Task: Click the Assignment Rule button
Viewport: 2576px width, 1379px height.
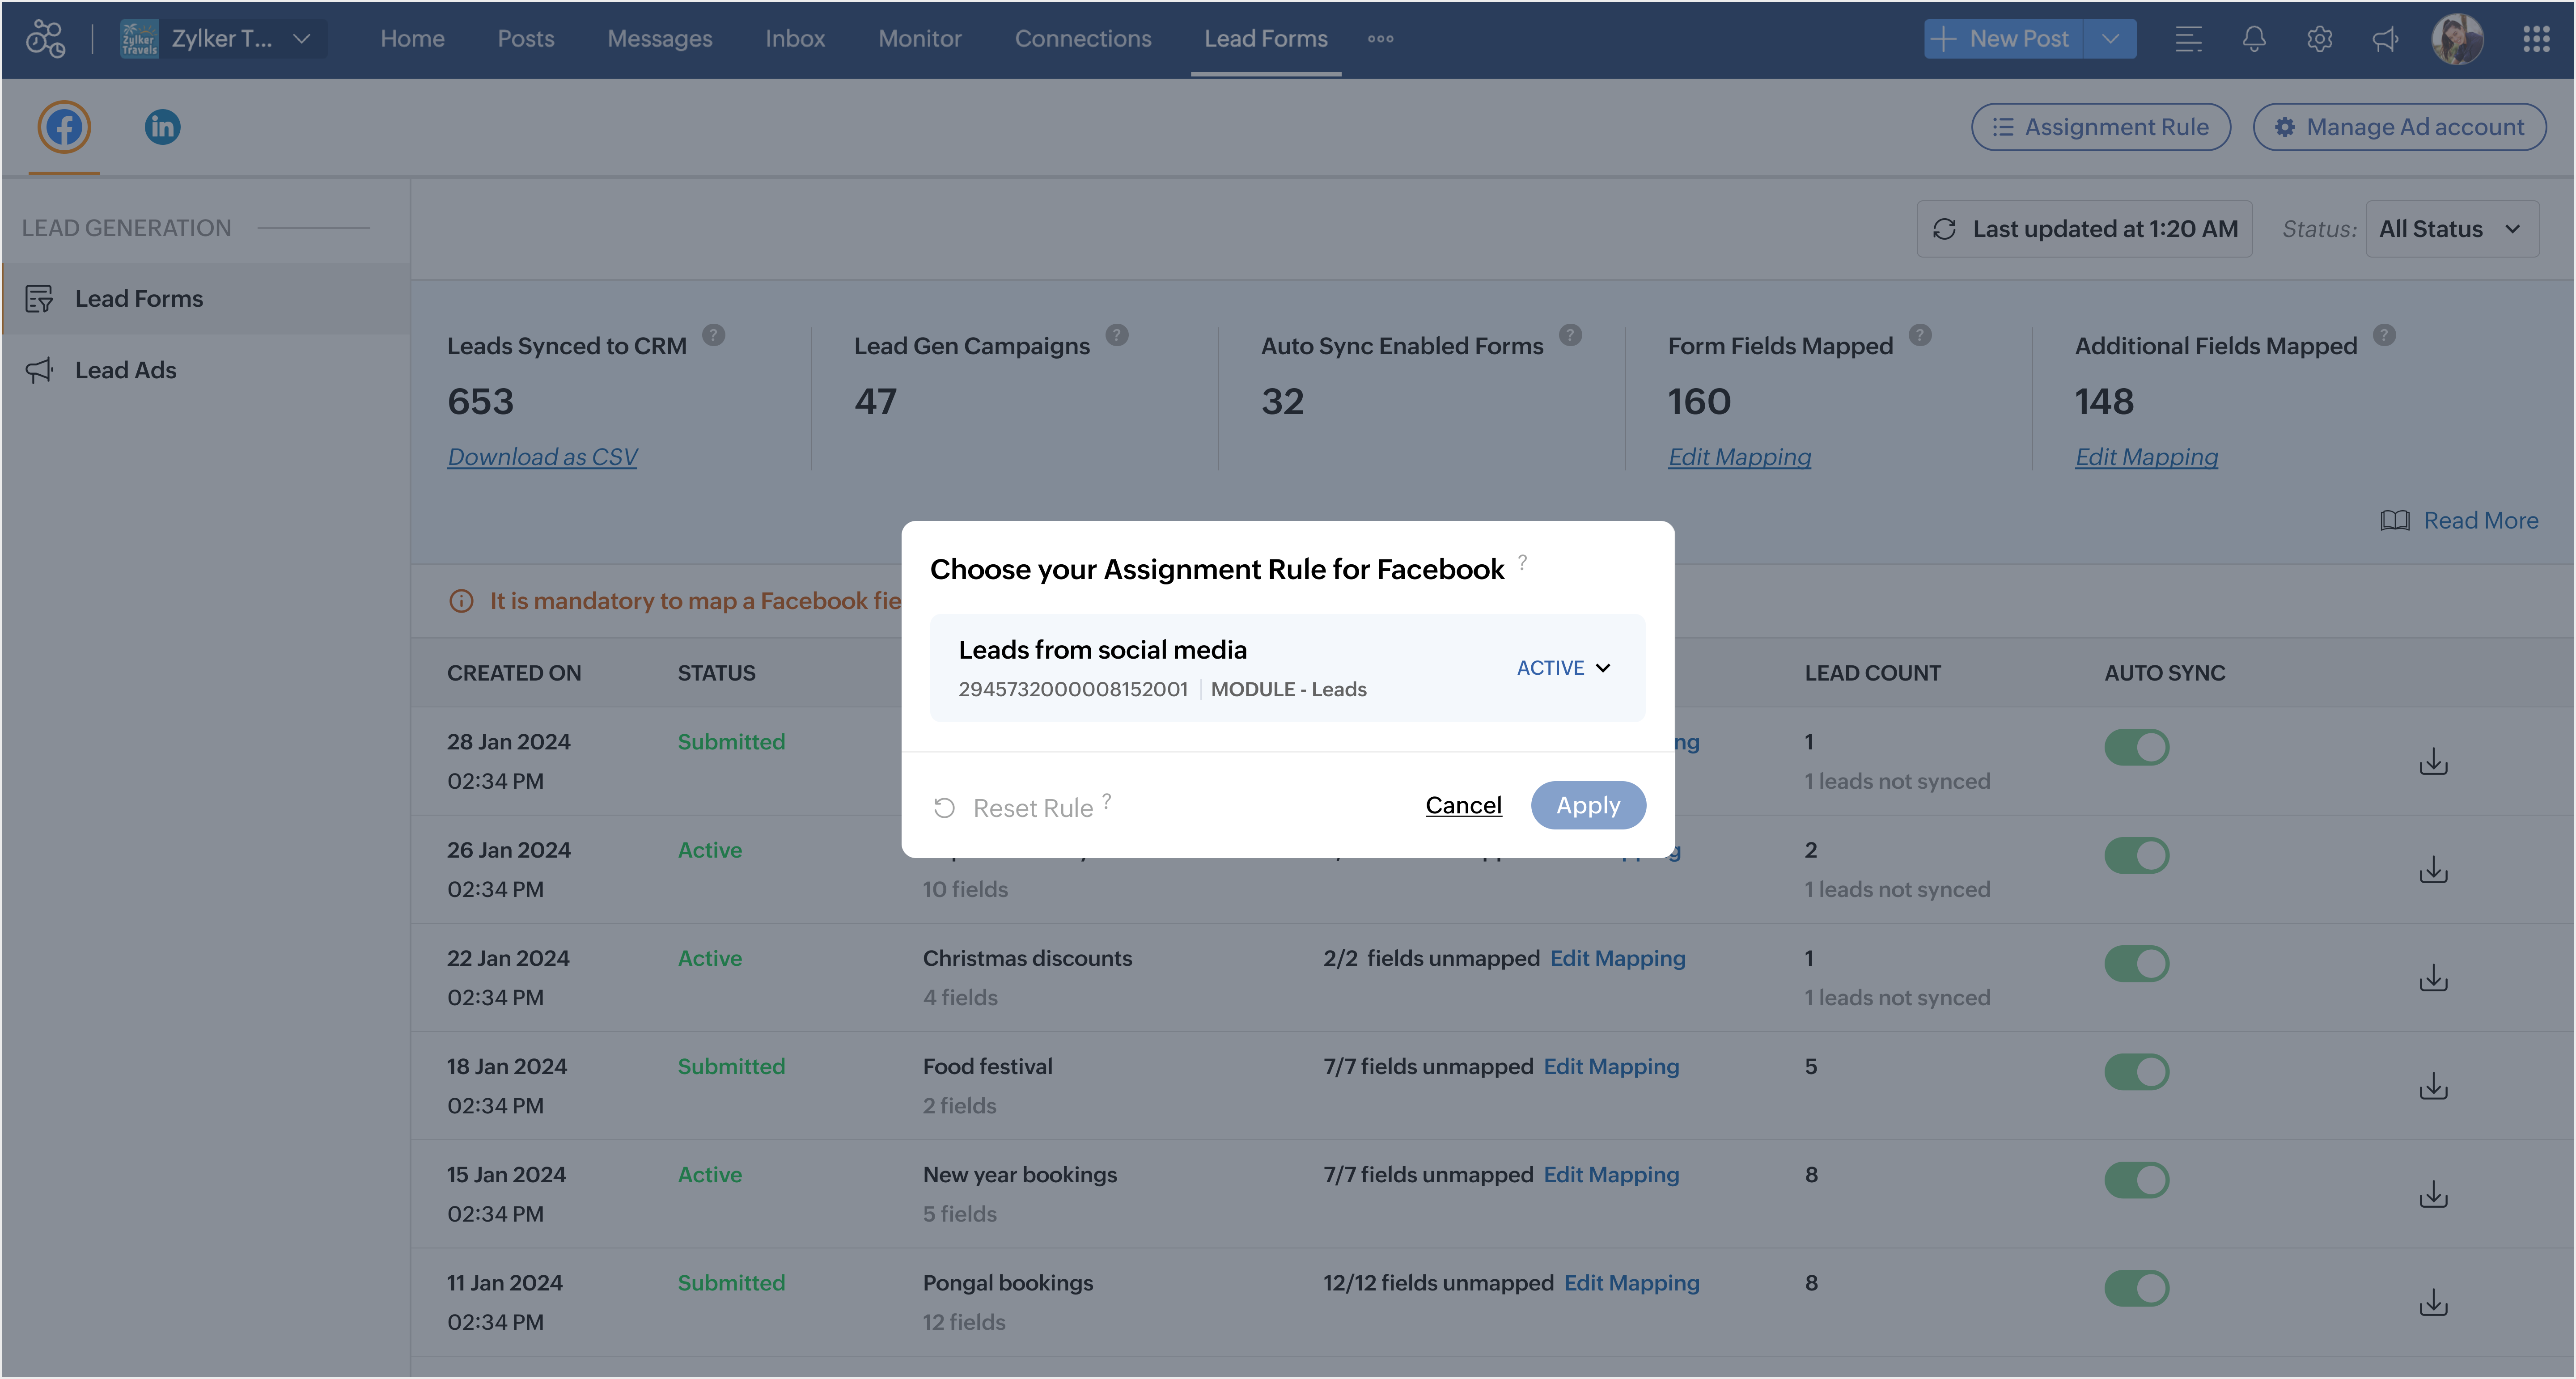Action: coord(2100,127)
